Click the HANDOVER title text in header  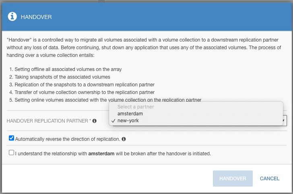pos(36,17)
